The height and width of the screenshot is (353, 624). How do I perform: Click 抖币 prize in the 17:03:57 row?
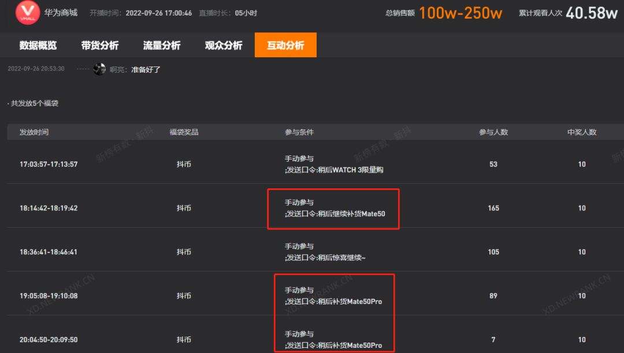[184, 164]
